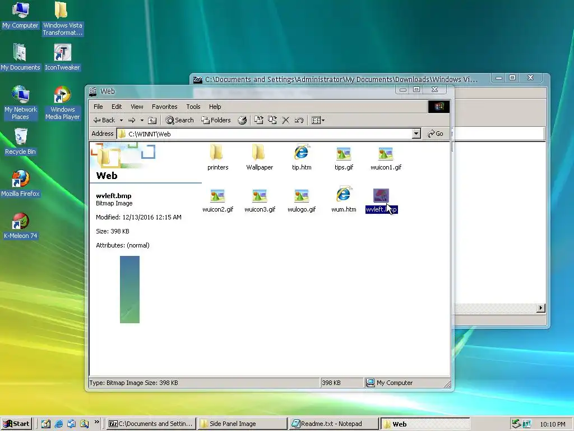Launch Mozilla Firefox desktop shortcut
This screenshot has height=431, width=574.
coord(21,184)
